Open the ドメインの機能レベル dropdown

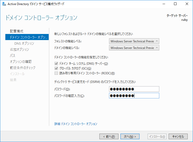[x=134, y=48]
